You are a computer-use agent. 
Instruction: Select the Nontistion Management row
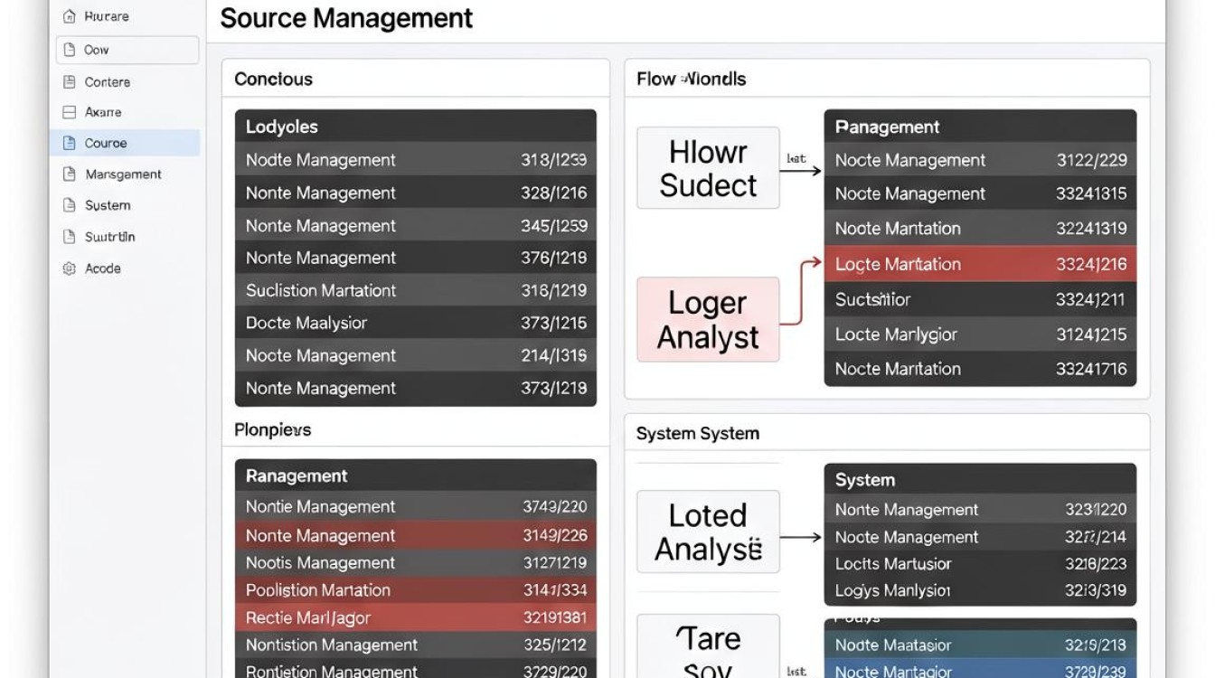click(416, 645)
